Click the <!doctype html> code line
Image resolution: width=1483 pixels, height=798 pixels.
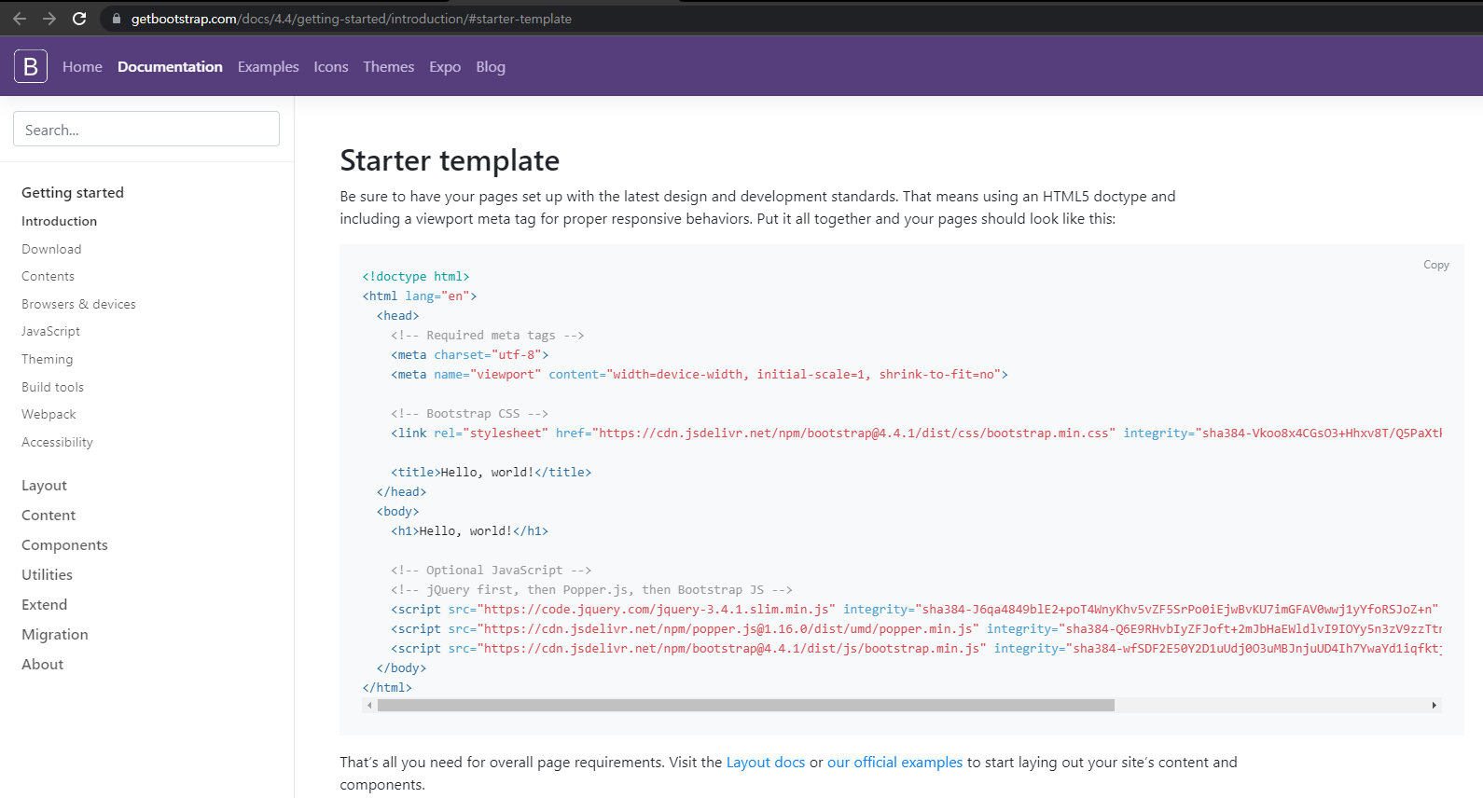(416, 277)
